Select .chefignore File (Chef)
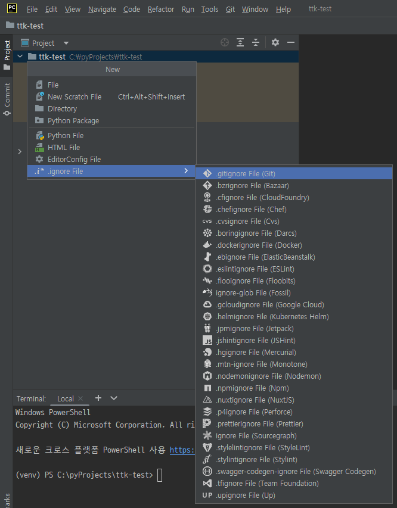397x508 pixels. [294, 209]
